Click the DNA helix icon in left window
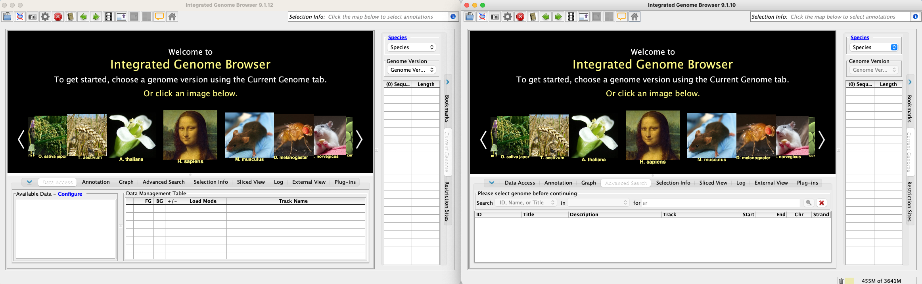This screenshot has width=922, height=284. point(20,17)
